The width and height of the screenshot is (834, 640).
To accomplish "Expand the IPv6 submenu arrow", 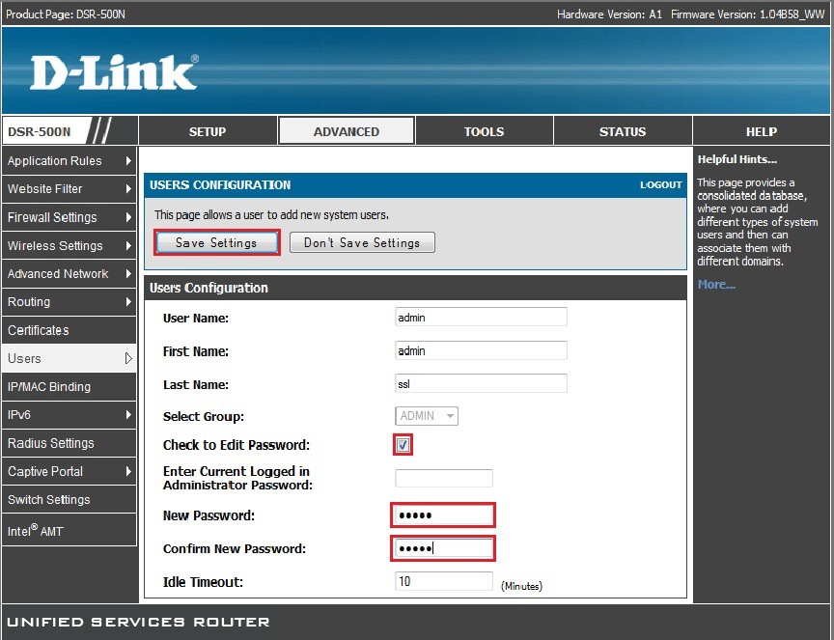I will point(126,415).
